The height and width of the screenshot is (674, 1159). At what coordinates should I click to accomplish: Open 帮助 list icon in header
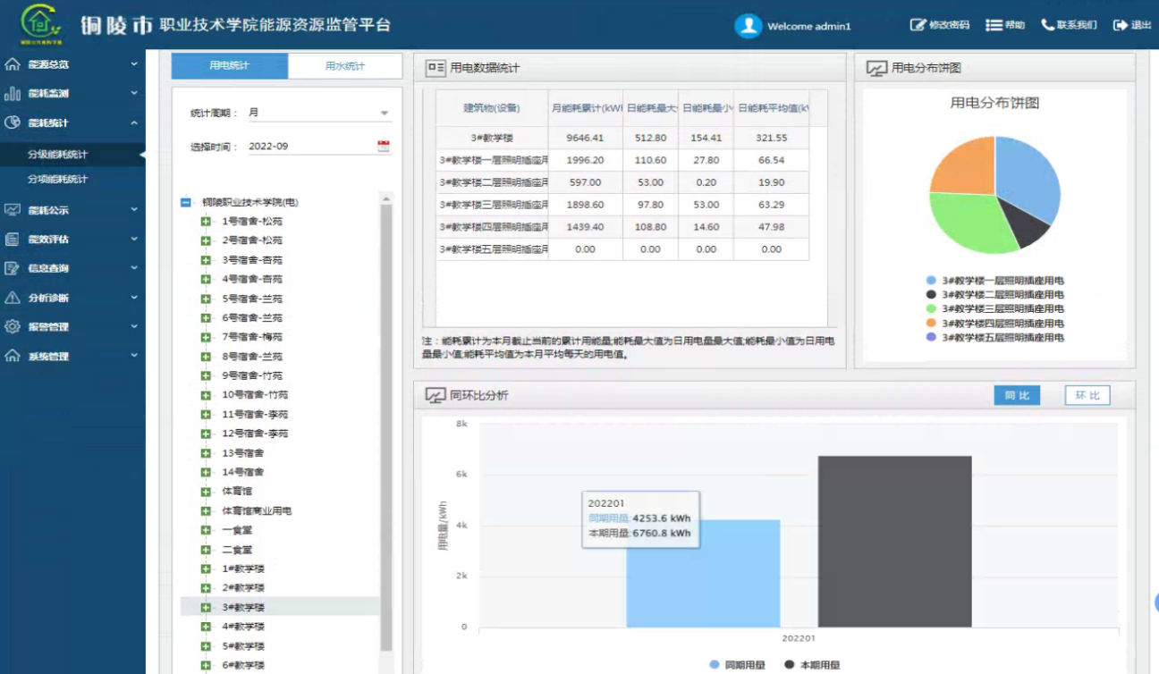coord(993,25)
